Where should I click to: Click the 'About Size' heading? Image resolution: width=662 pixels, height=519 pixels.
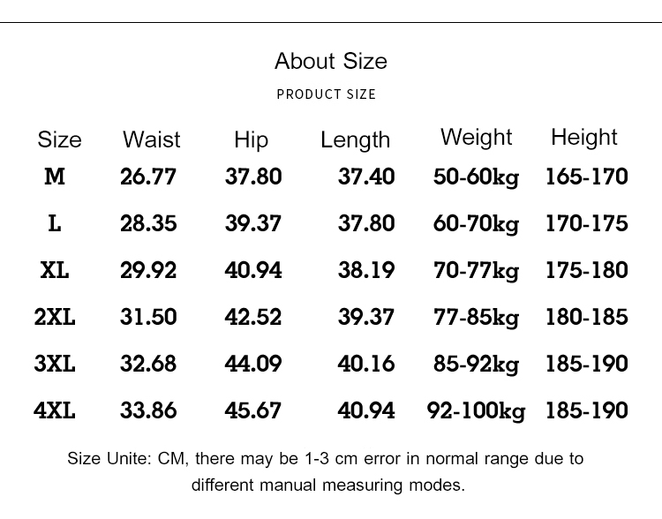coord(330,61)
